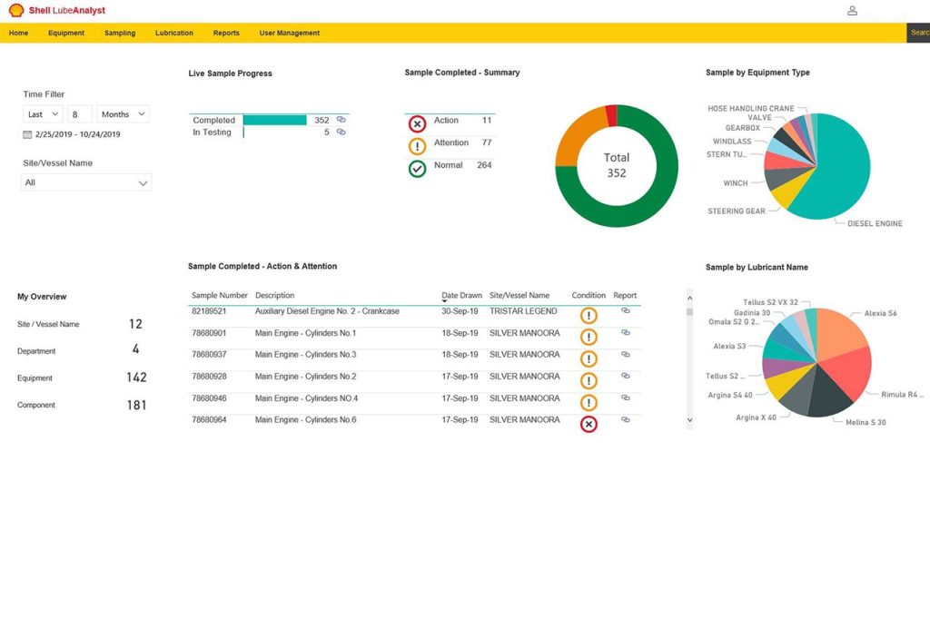
Task: Open the Months unit dropdown
Action: (x=123, y=114)
